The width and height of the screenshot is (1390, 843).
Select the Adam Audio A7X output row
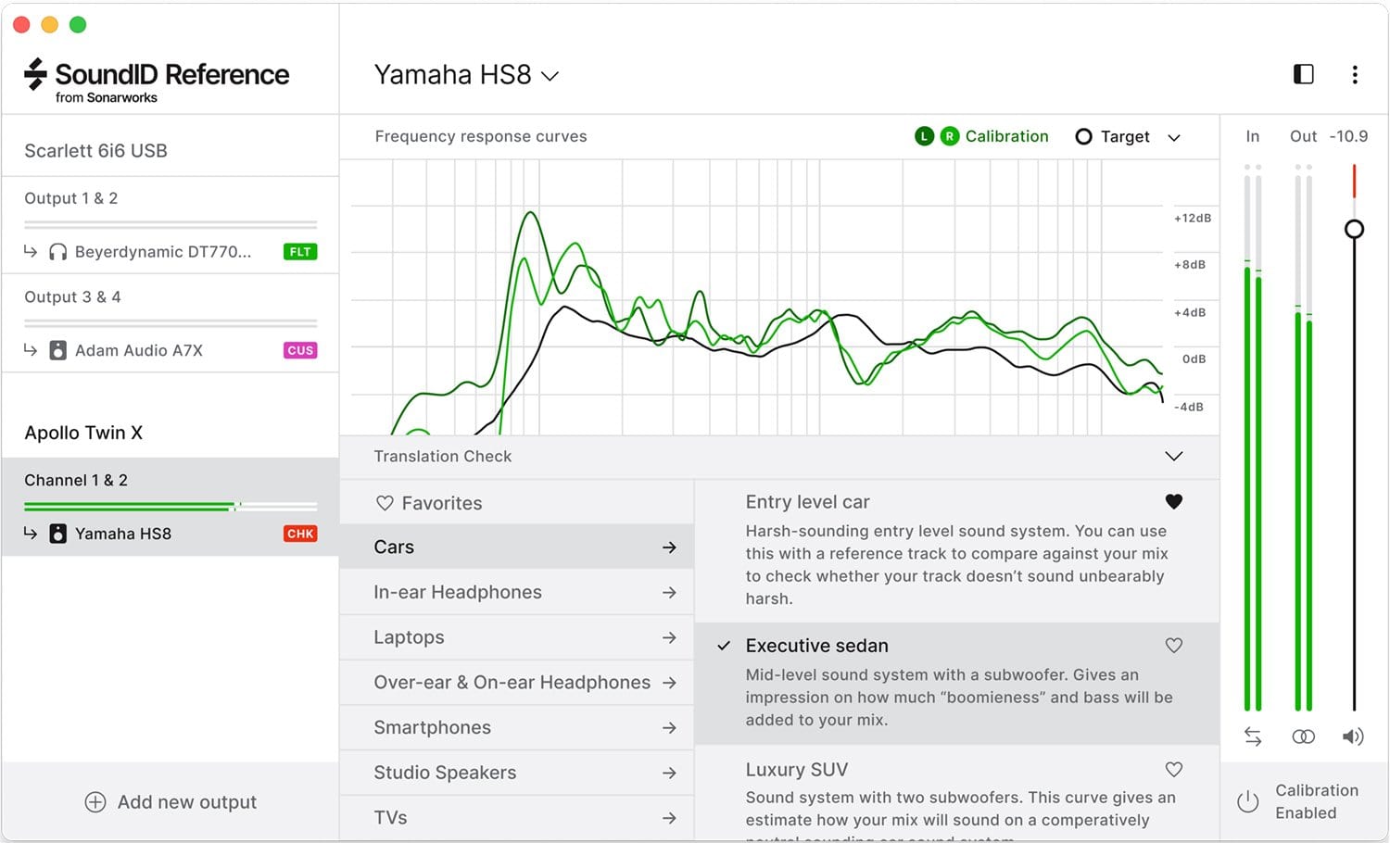[x=171, y=350]
